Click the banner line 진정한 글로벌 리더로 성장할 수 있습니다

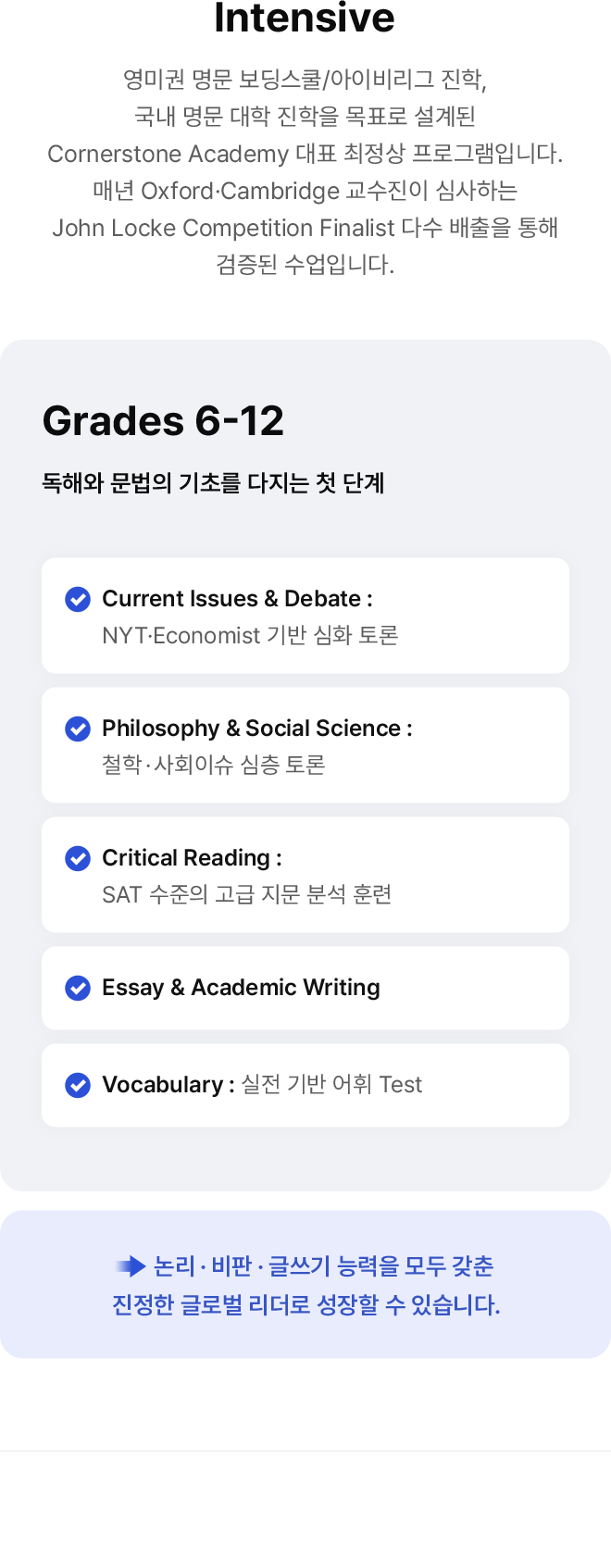pos(305,1305)
